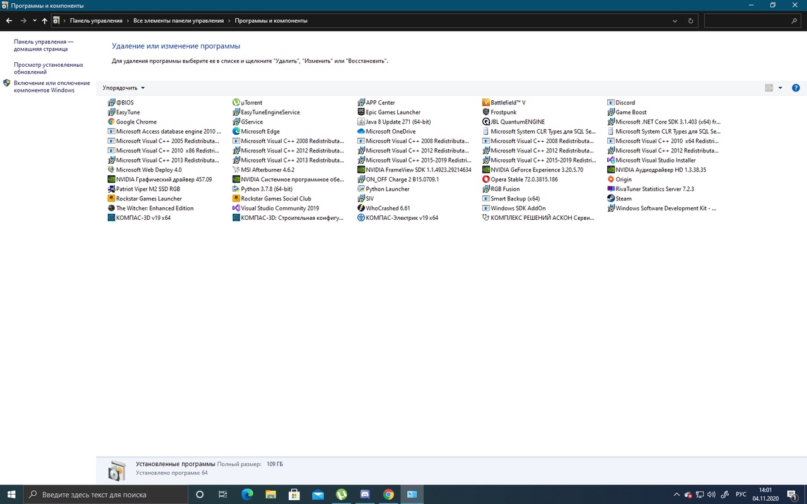Click the Rockstar Games Launcher icon

tap(111, 198)
